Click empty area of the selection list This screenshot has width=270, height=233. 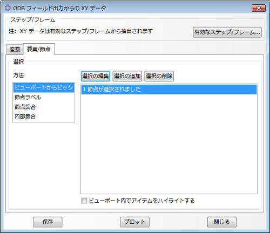click(x=169, y=144)
